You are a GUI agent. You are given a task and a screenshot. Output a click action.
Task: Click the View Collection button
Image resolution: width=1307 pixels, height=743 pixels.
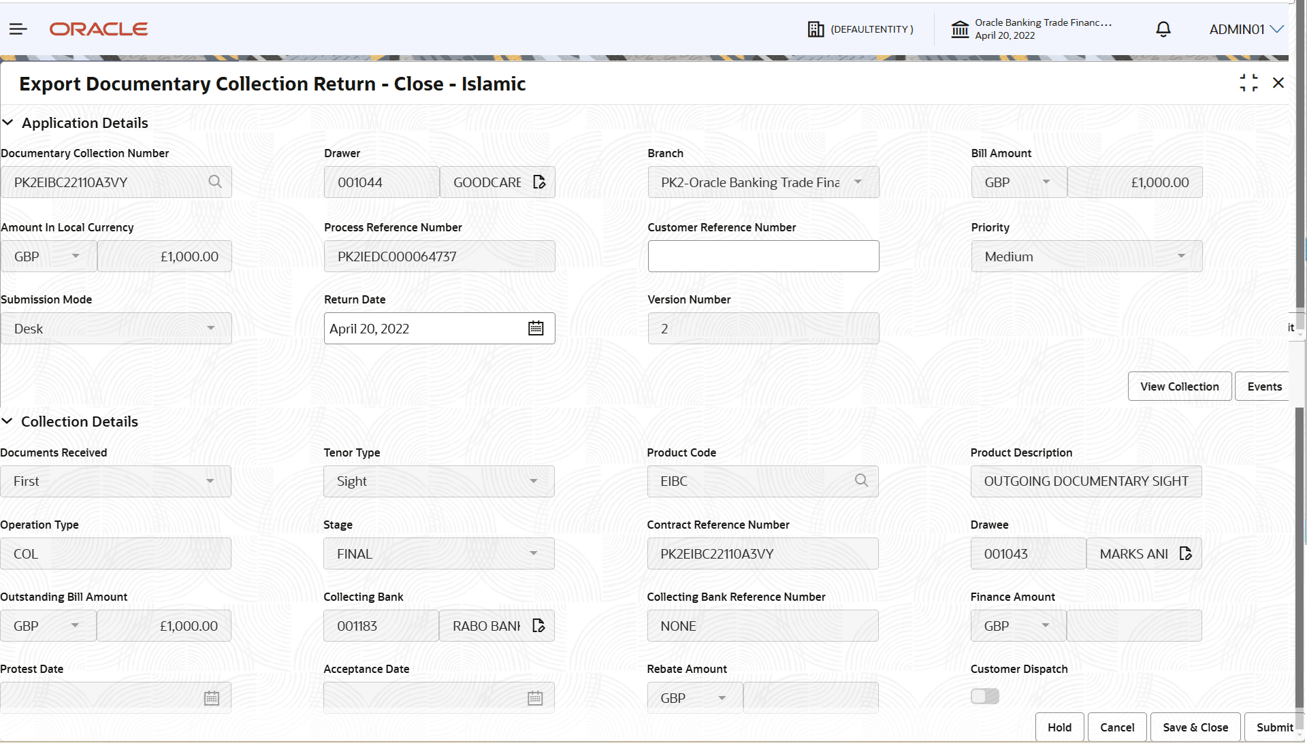tap(1179, 386)
